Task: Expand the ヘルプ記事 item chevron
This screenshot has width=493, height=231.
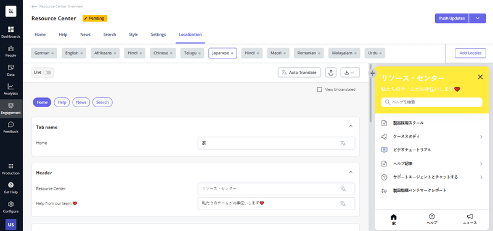Action: click(x=481, y=163)
